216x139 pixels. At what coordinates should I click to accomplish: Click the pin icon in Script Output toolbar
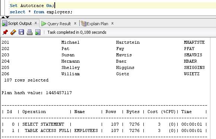click(x=5, y=32)
